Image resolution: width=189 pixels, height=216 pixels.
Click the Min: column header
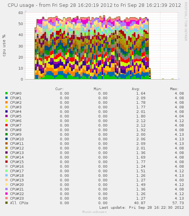[98, 89]
